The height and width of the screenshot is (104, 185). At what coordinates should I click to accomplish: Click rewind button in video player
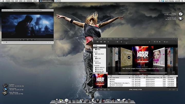24,40
